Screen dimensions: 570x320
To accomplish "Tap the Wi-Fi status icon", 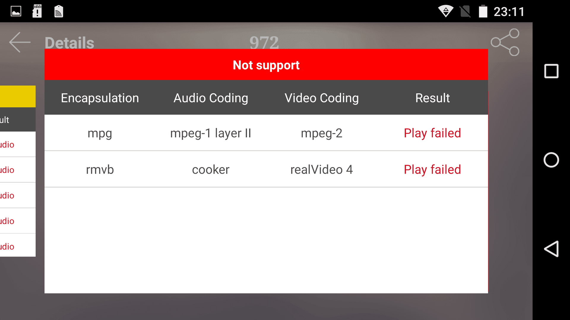I will [446, 11].
